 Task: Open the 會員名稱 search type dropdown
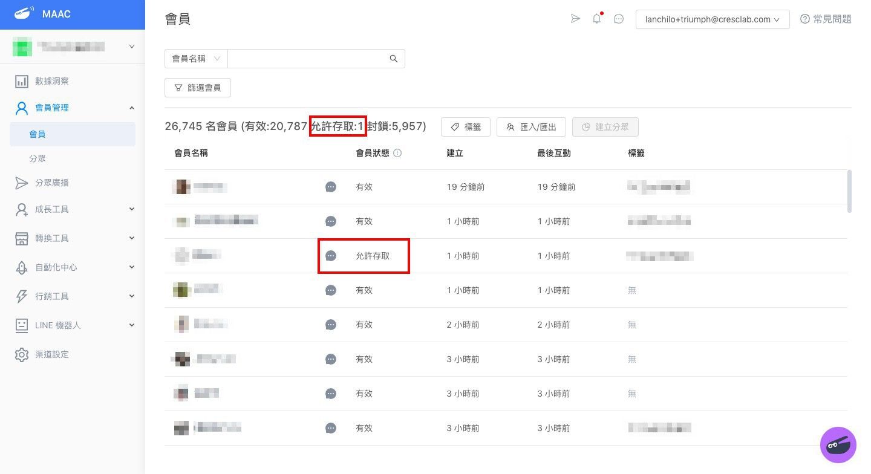196,59
